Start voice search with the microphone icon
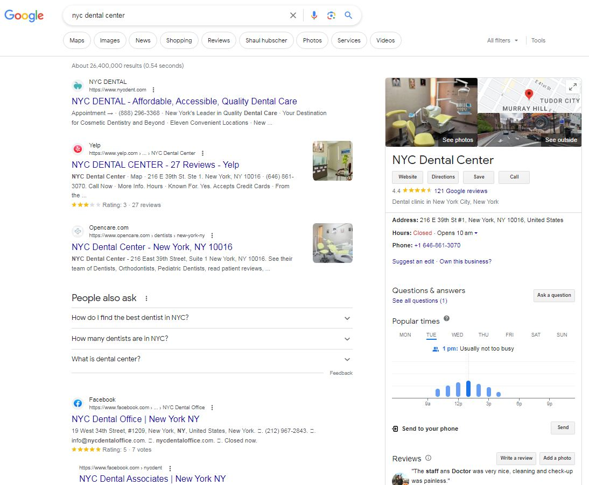The image size is (589, 485). tap(314, 16)
